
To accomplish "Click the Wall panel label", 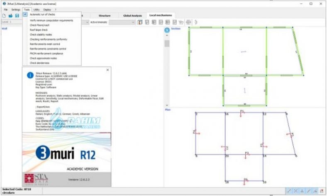I will 5,29.
